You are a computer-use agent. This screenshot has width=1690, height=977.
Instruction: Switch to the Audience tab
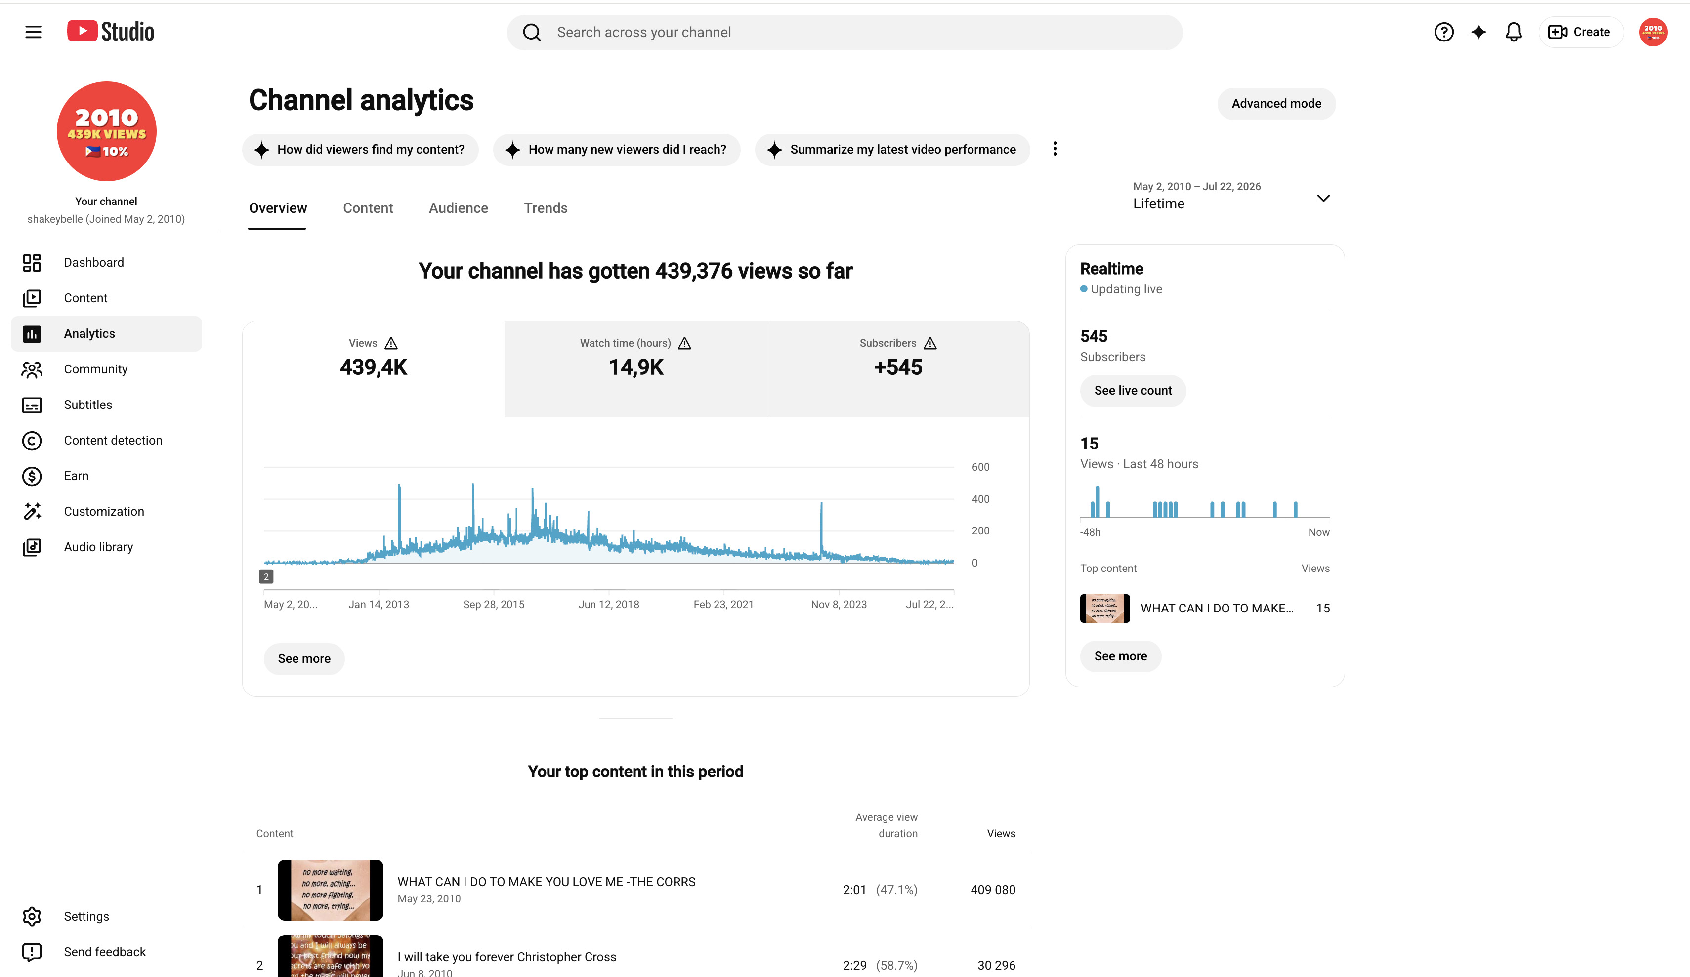pyautogui.click(x=459, y=208)
